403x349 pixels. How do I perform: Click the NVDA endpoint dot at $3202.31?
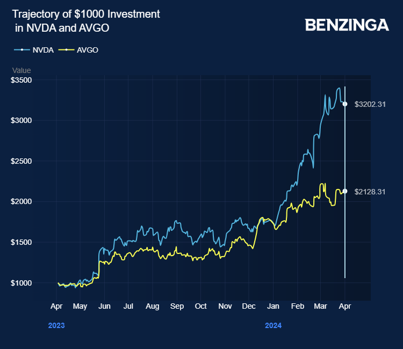[x=345, y=104]
